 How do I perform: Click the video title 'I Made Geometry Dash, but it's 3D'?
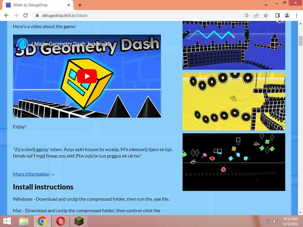pyautogui.click(x=71, y=44)
